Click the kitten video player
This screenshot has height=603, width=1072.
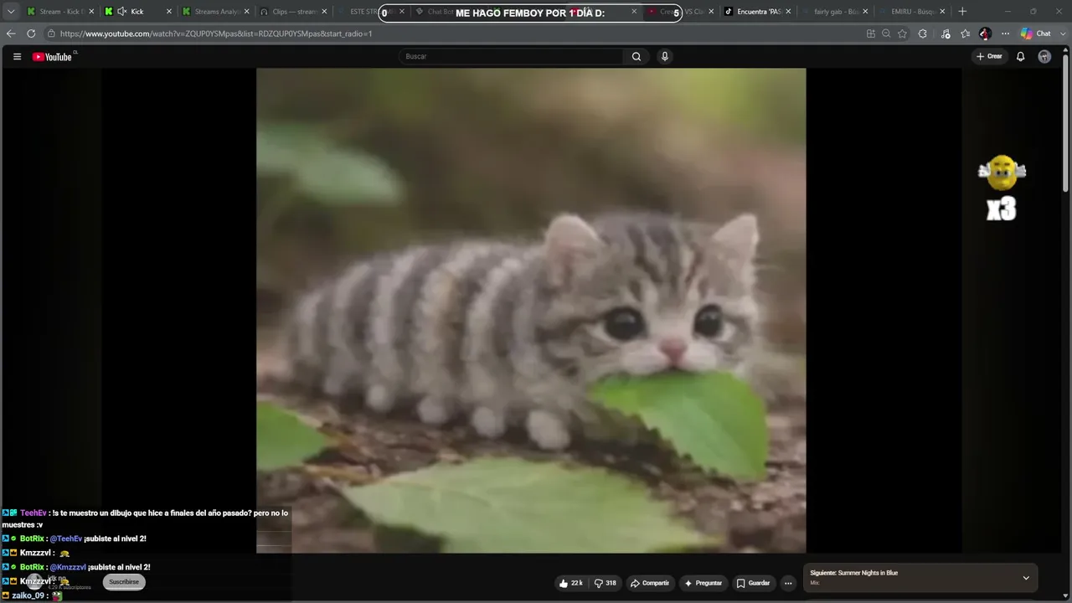tap(531, 310)
